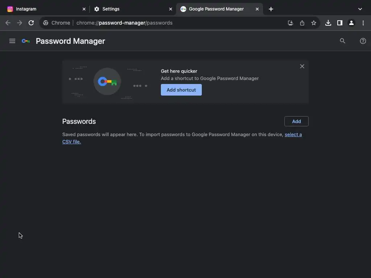Reload the current page

click(31, 23)
